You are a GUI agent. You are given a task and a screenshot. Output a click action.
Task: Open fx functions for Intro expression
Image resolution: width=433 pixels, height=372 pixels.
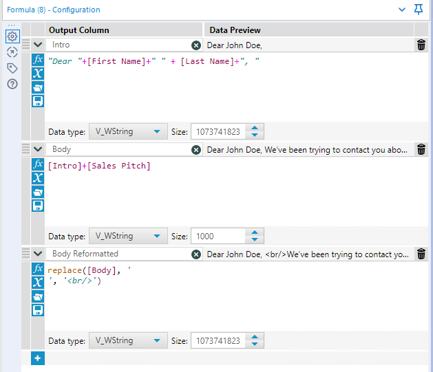(38, 60)
